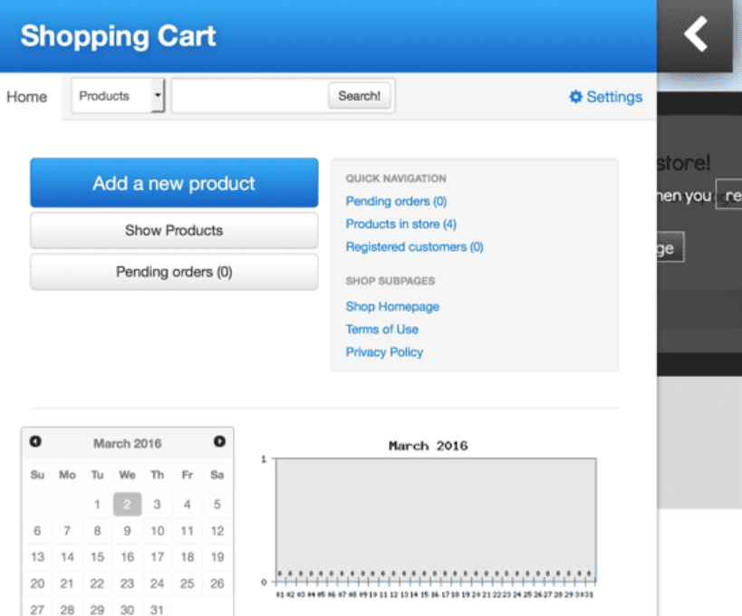
Task: Select March 8 in the calendar
Action: [x=97, y=531]
